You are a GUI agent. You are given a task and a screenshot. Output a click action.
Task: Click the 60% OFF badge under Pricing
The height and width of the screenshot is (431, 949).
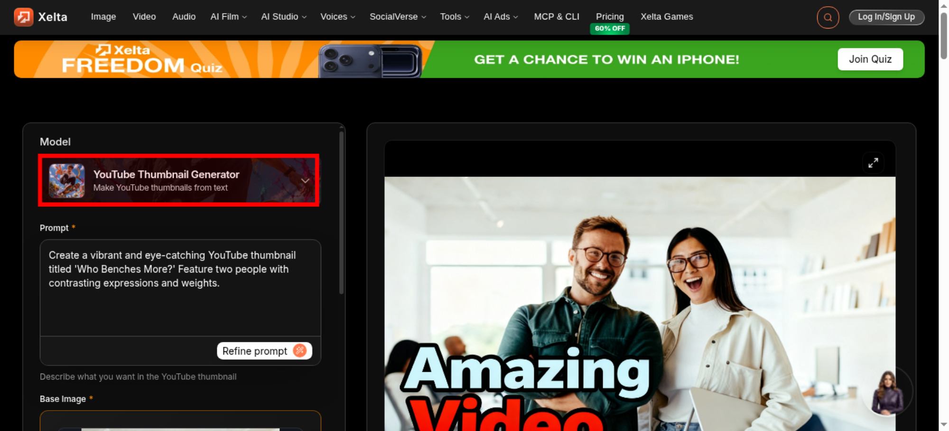610,28
